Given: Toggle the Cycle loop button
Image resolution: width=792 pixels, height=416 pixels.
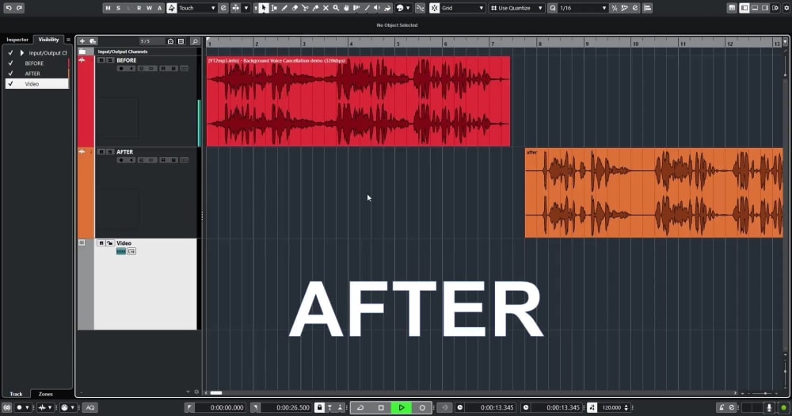Looking at the screenshot, I should [360, 407].
